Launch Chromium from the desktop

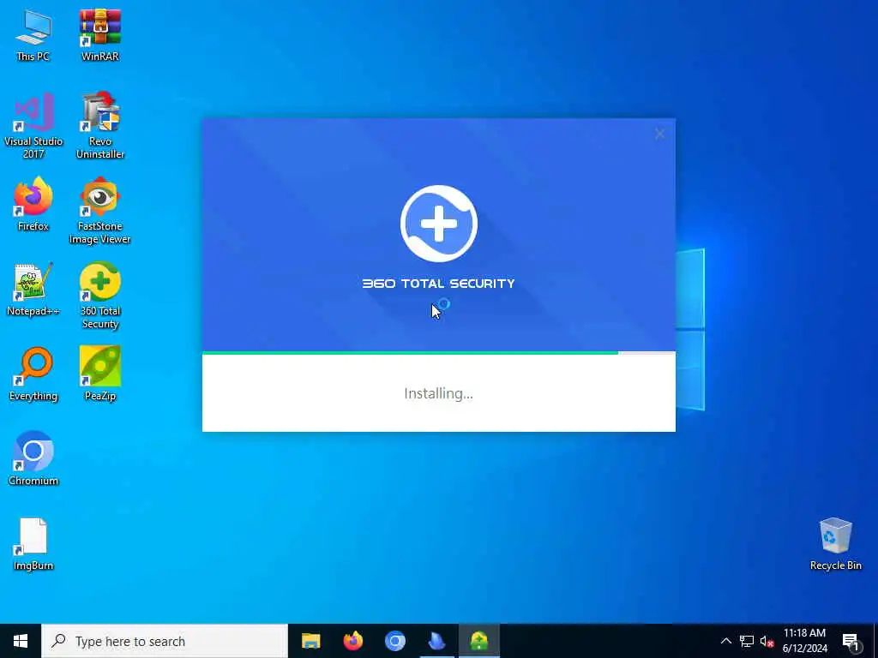(x=33, y=459)
